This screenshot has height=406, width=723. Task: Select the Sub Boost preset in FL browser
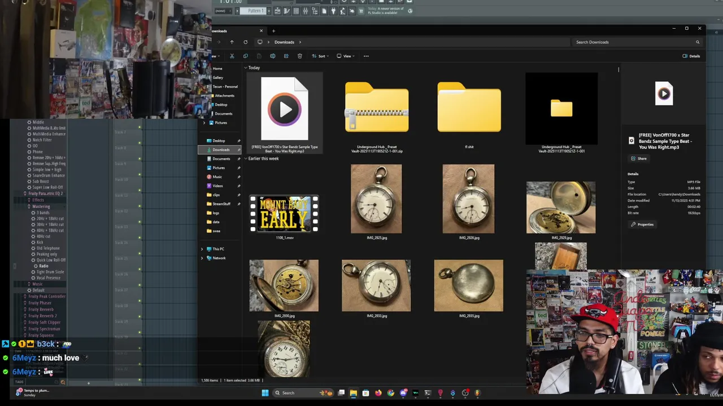click(x=41, y=182)
